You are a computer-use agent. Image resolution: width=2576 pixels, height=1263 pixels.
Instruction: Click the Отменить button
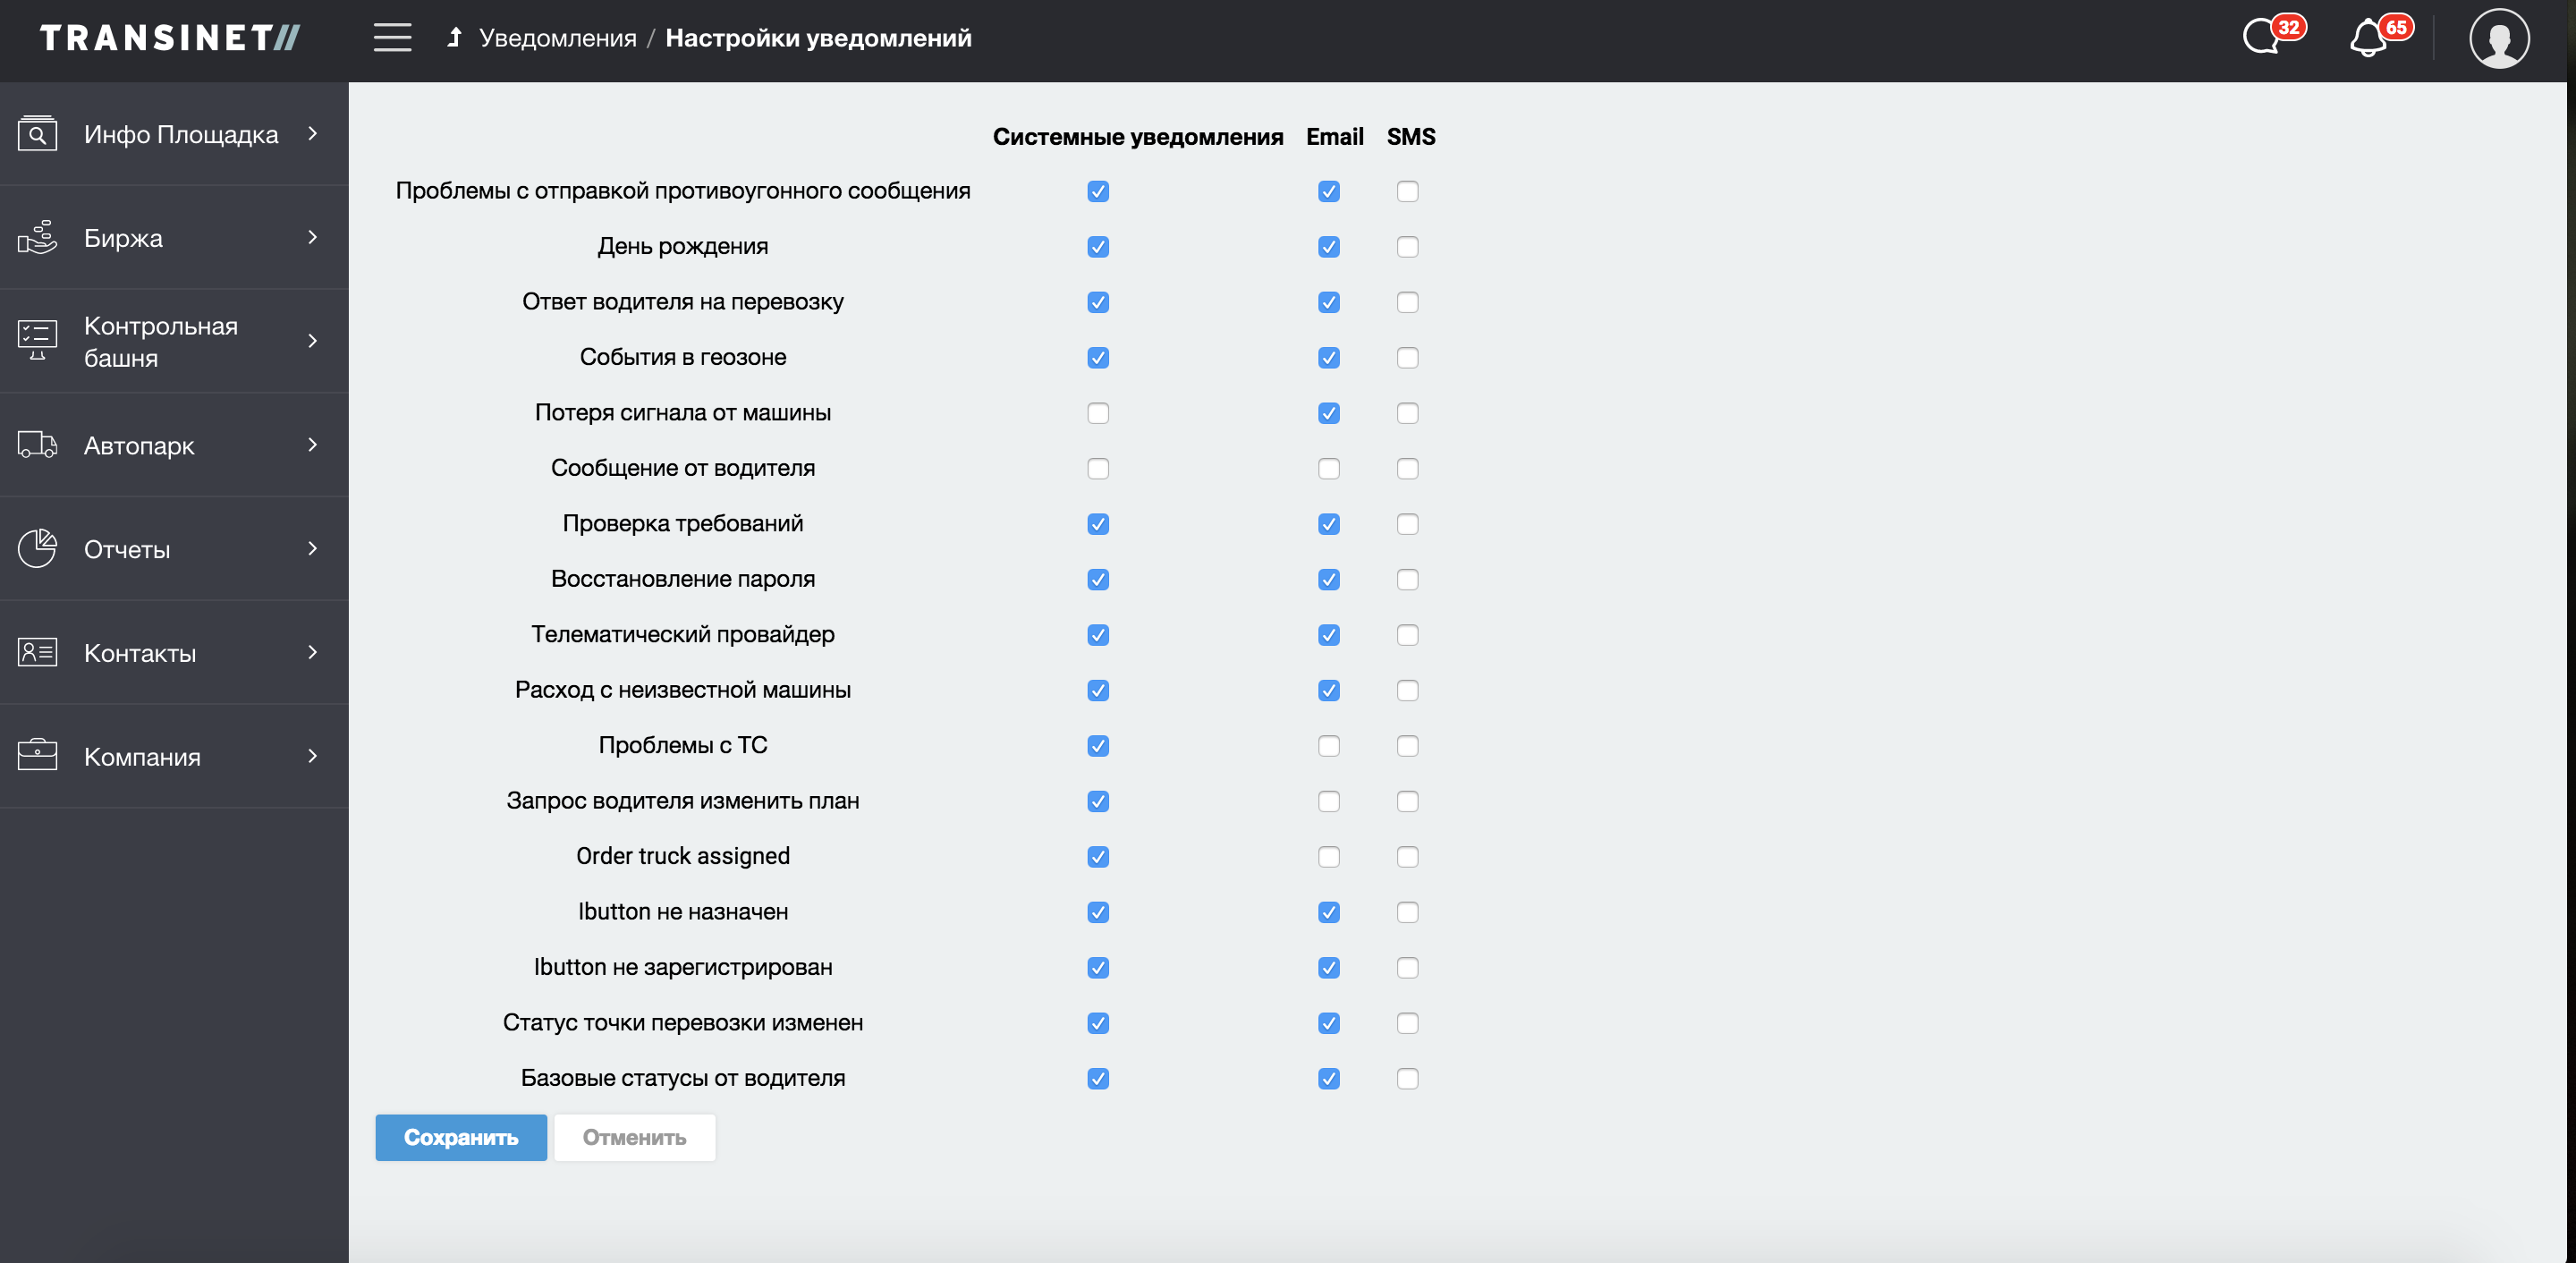(x=634, y=1137)
